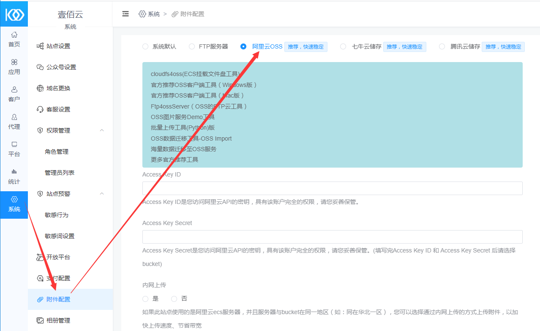Open 平台 in the left rail
540x331 pixels.
tap(14, 149)
